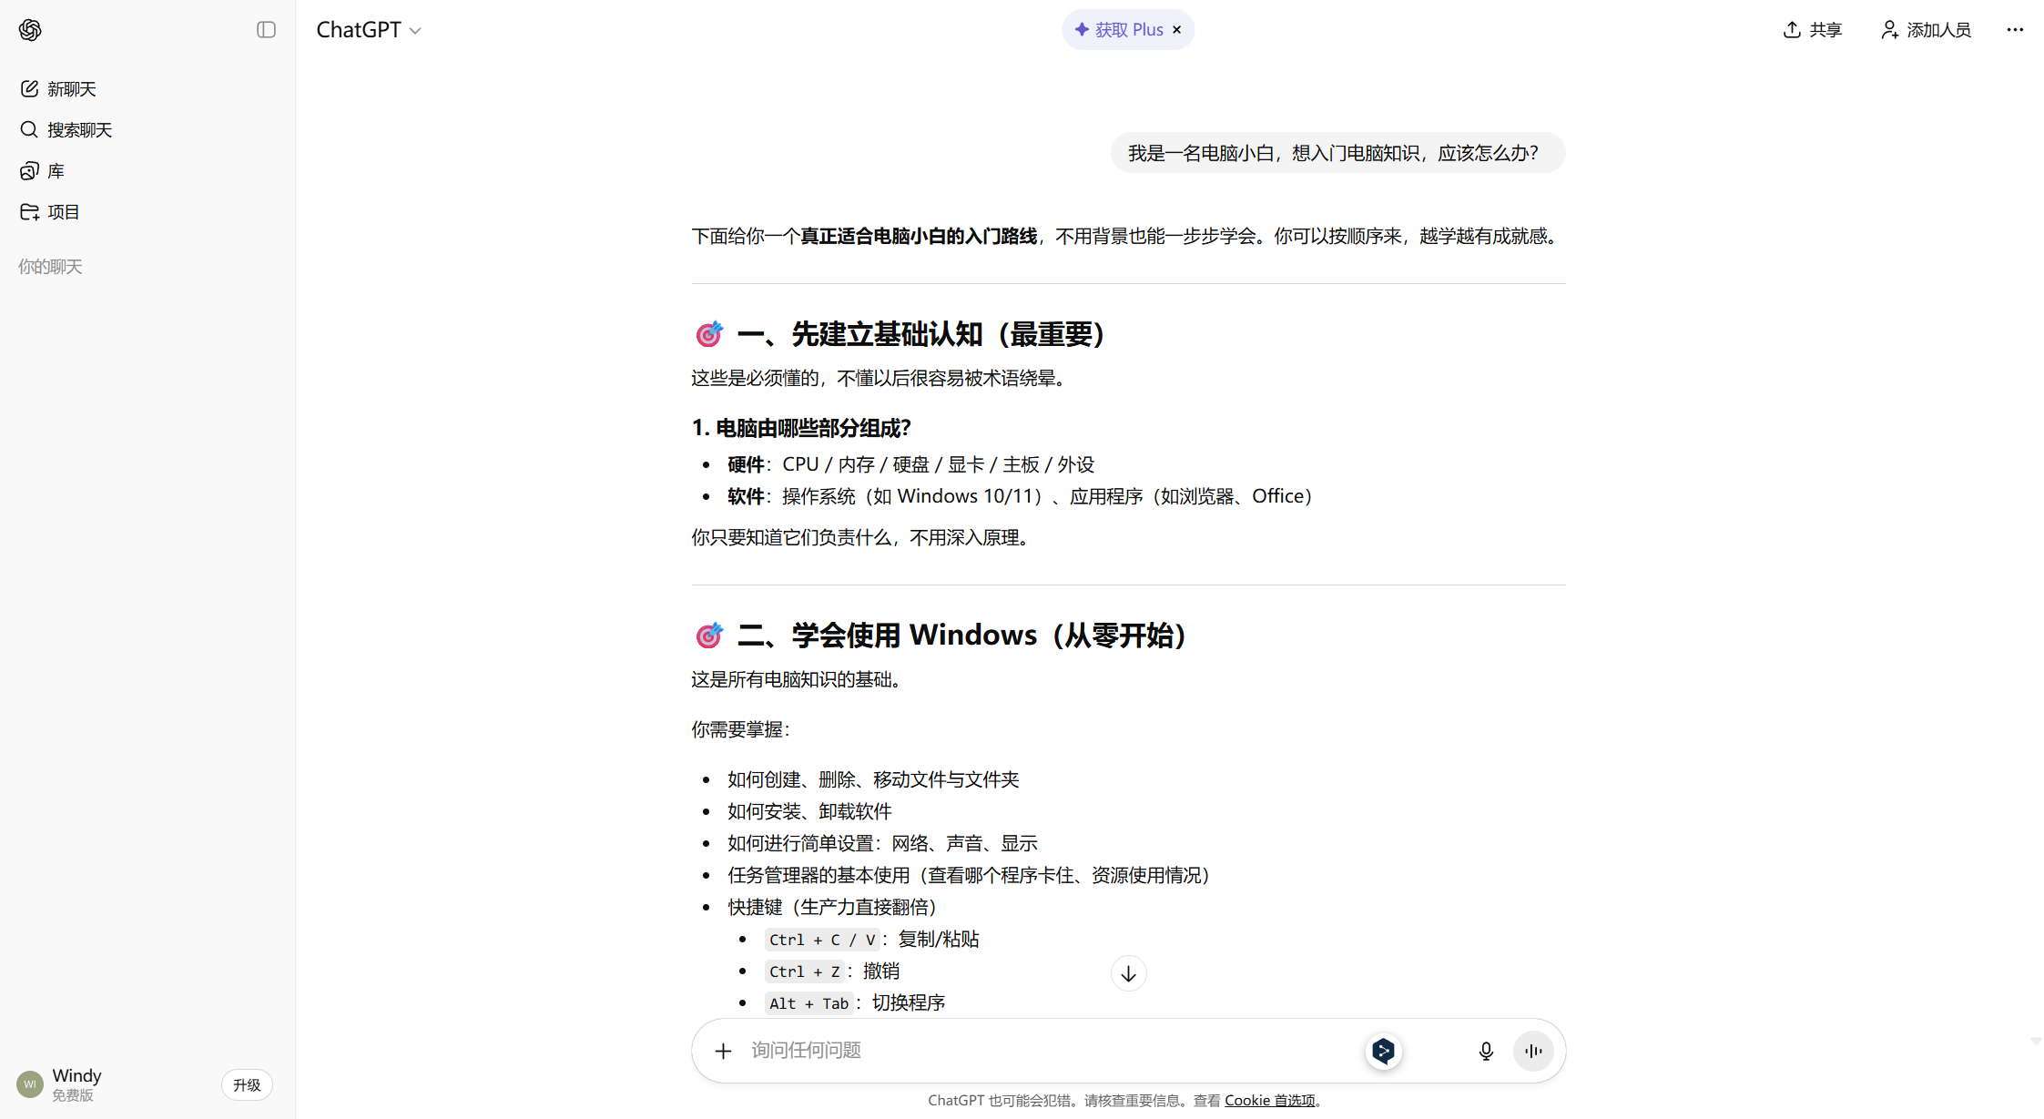Select 添加人员 to add people
The height and width of the screenshot is (1119, 2044).
[x=1924, y=29]
